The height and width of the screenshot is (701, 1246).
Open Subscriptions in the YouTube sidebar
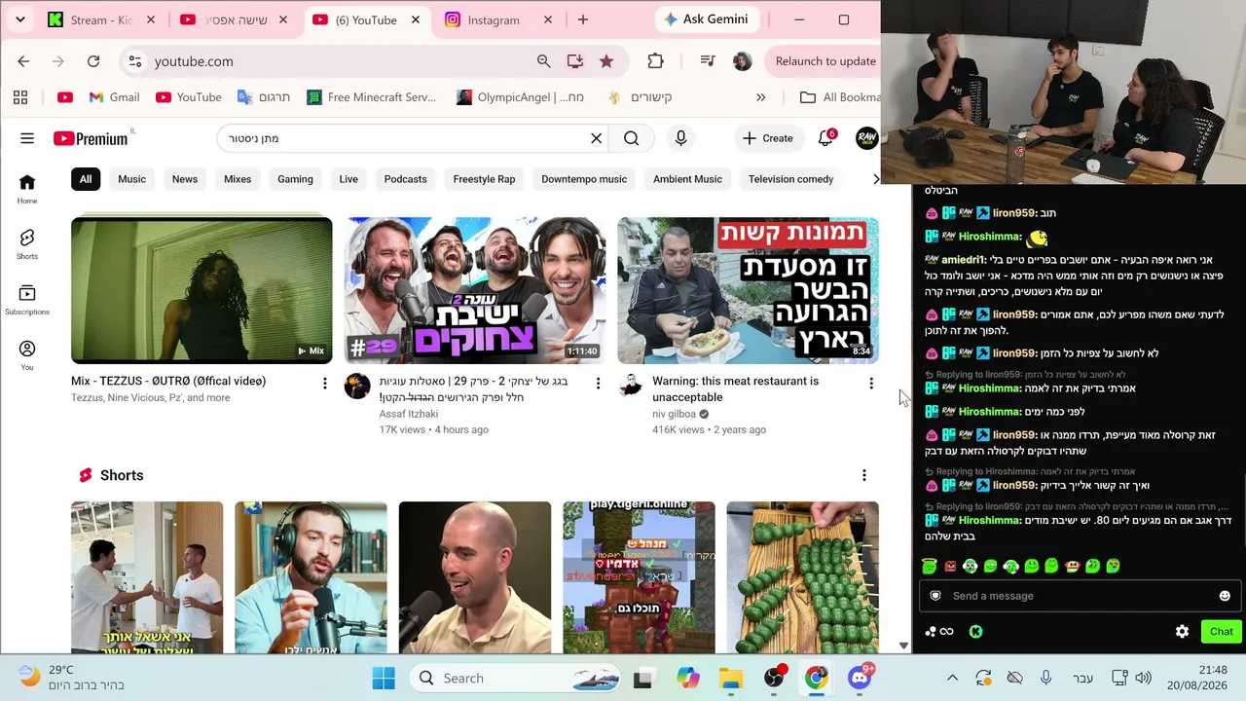click(x=27, y=300)
